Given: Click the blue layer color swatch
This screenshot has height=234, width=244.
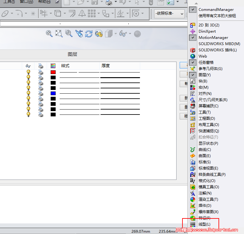Looking at the screenshot, I should coord(53,93).
